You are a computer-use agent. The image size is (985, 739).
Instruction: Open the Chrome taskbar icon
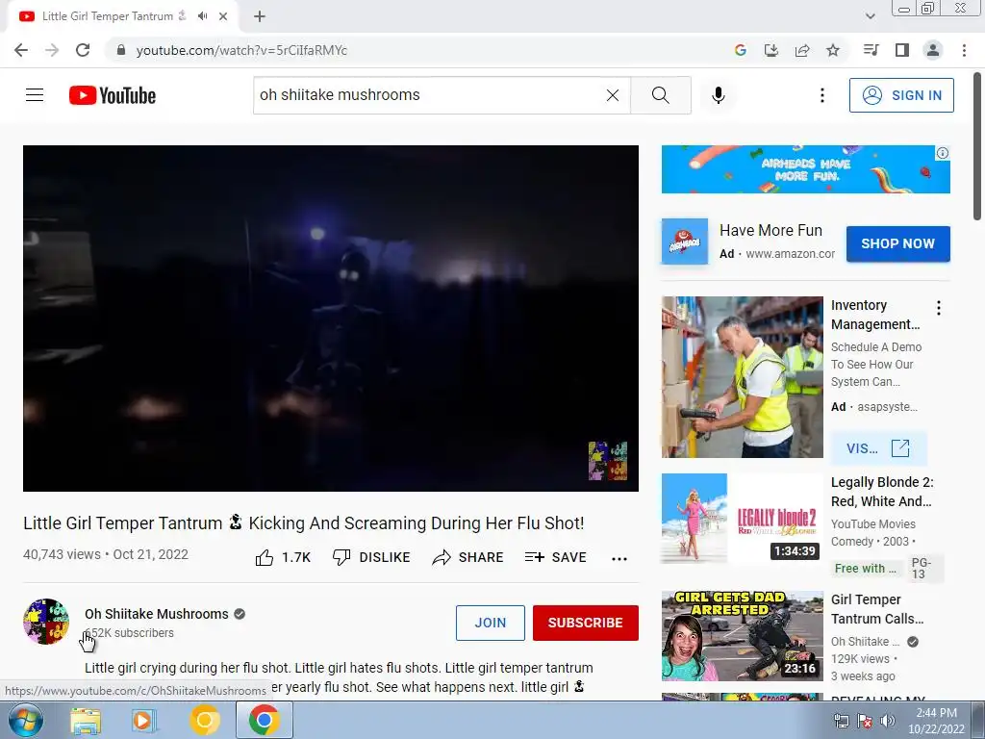(265, 721)
